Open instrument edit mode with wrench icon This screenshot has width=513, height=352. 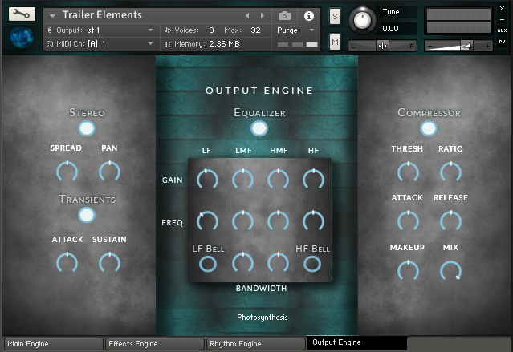[22, 14]
